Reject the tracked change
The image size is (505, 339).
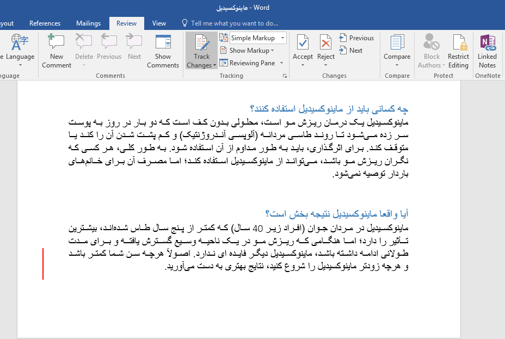325,47
